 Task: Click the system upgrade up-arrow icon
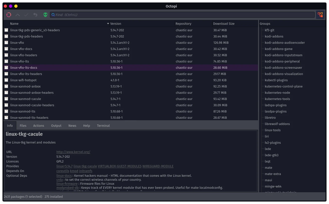point(18,15)
